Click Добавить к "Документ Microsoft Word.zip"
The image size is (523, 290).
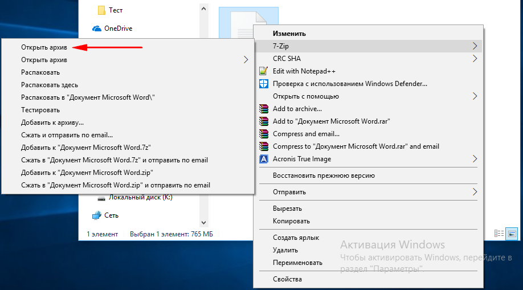click(87, 173)
